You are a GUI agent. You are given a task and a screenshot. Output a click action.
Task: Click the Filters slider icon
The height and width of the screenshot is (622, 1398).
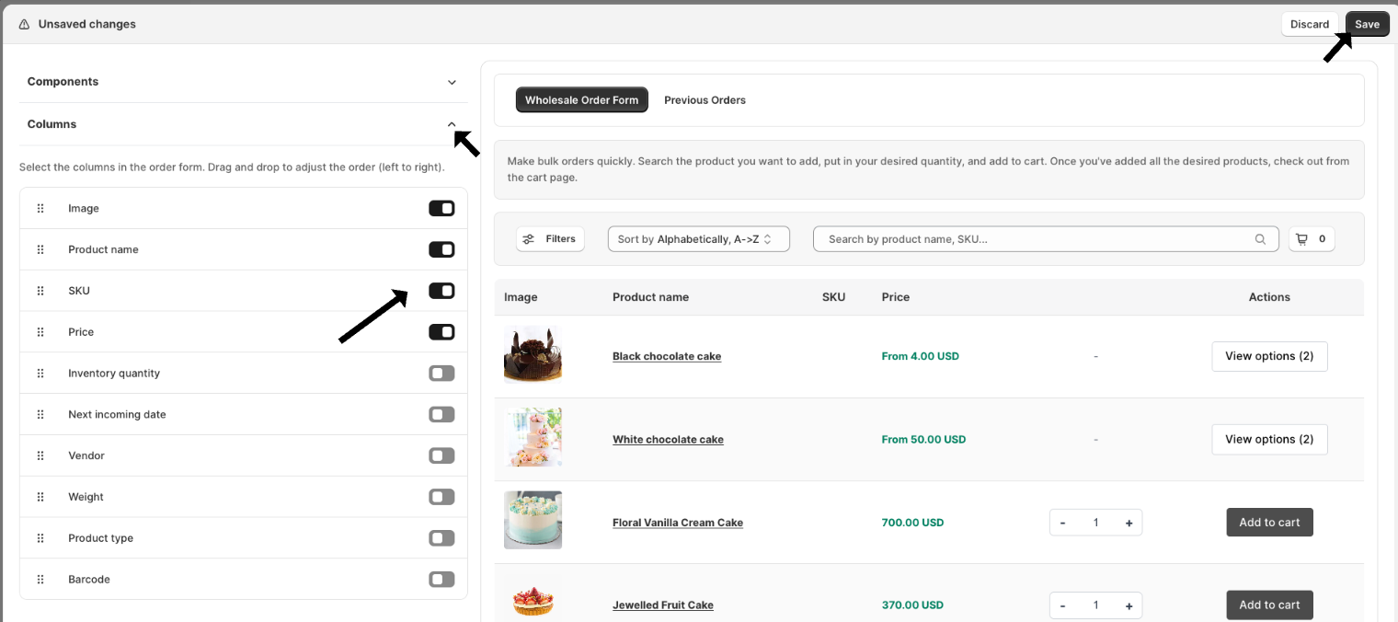tap(529, 239)
